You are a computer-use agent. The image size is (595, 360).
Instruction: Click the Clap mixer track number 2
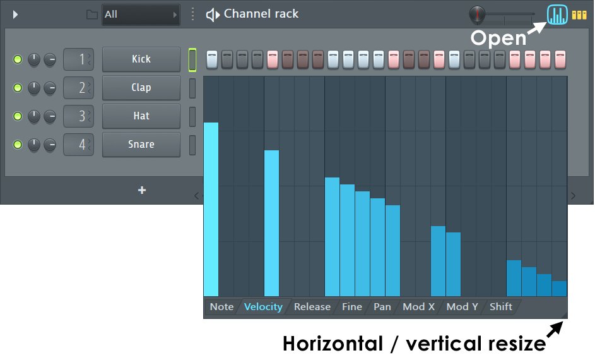point(78,88)
